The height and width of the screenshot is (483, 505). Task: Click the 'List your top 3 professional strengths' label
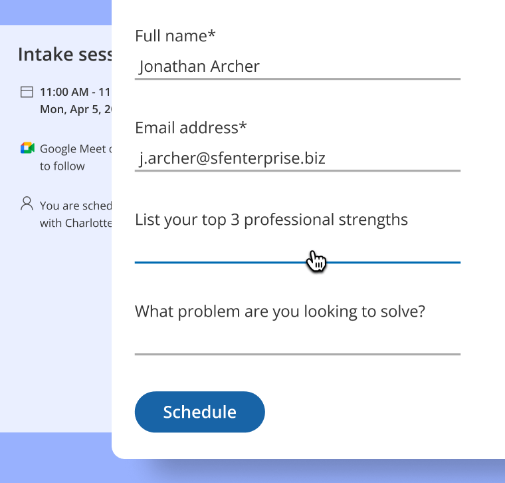point(271,220)
